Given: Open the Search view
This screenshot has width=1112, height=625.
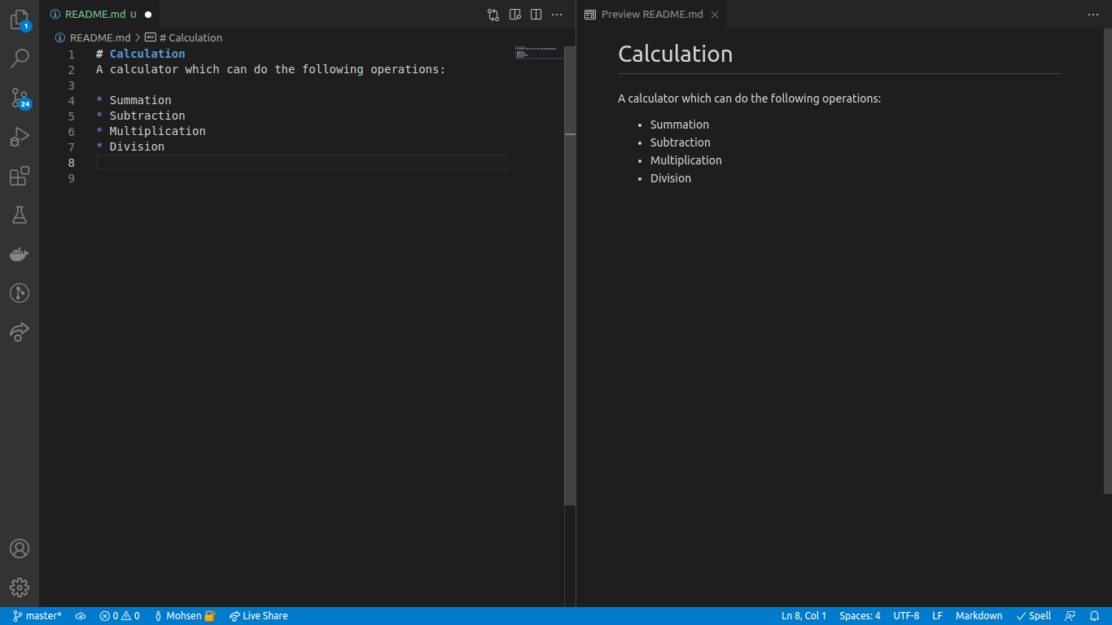Looking at the screenshot, I should [20, 59].
